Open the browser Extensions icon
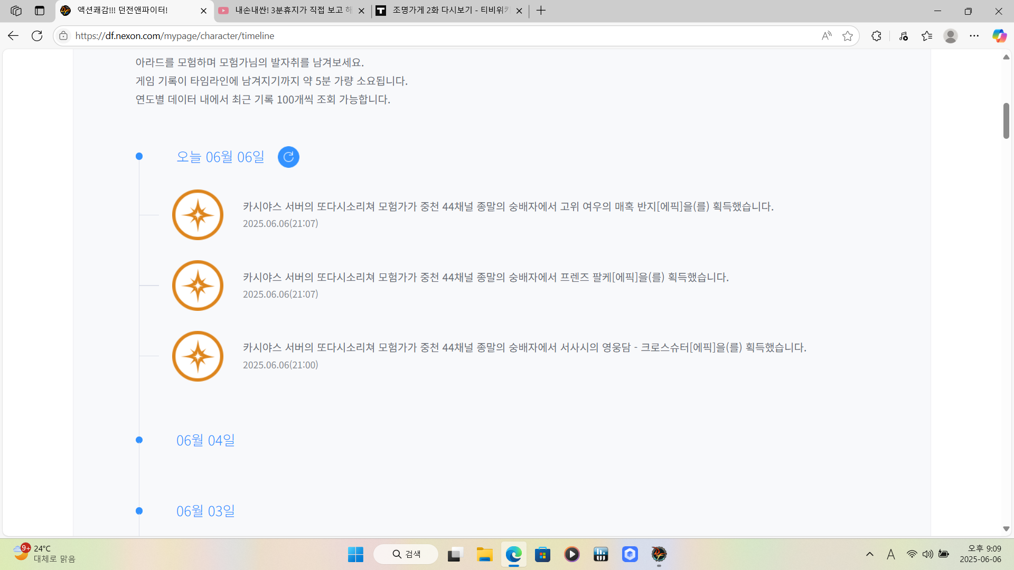The height and width of the screenshot is (570, 1014). coord(876,36)
